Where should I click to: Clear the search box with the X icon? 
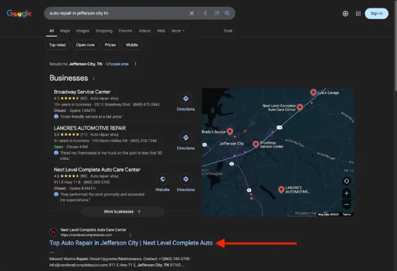point(192,13)
